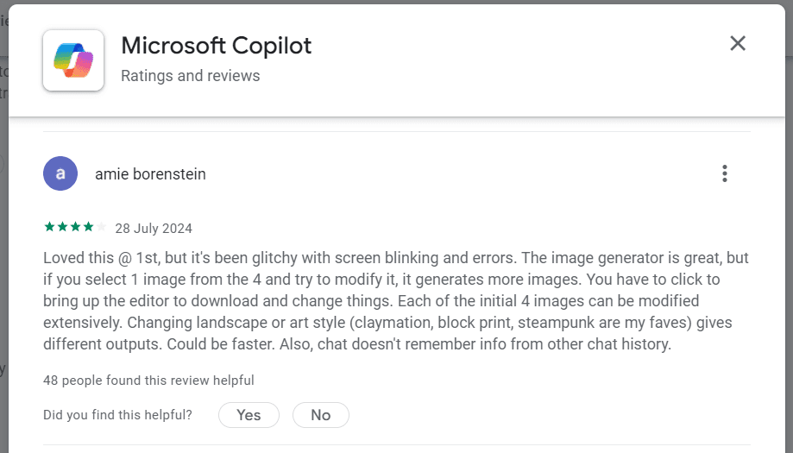Mark the review not helpful with No
The width and height of the screenshot is (793, 453).
point(320,415)
